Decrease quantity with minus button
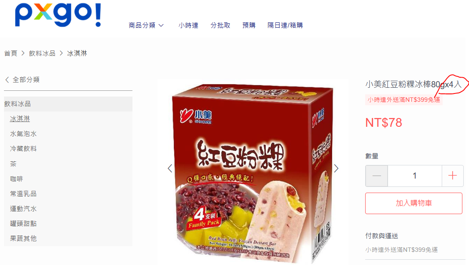 pos(377,176)
